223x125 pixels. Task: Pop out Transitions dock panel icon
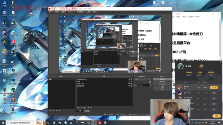(x=151, y=76)
